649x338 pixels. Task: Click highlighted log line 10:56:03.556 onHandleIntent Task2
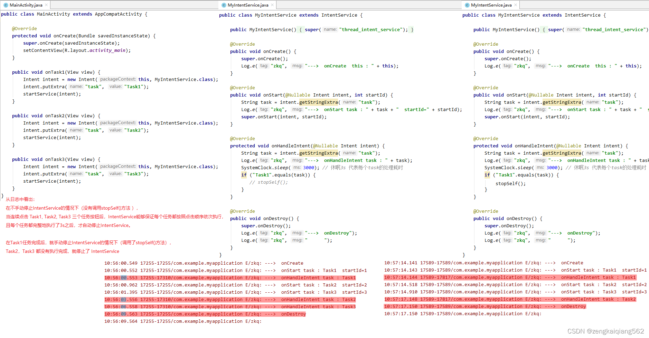point(230,300)
